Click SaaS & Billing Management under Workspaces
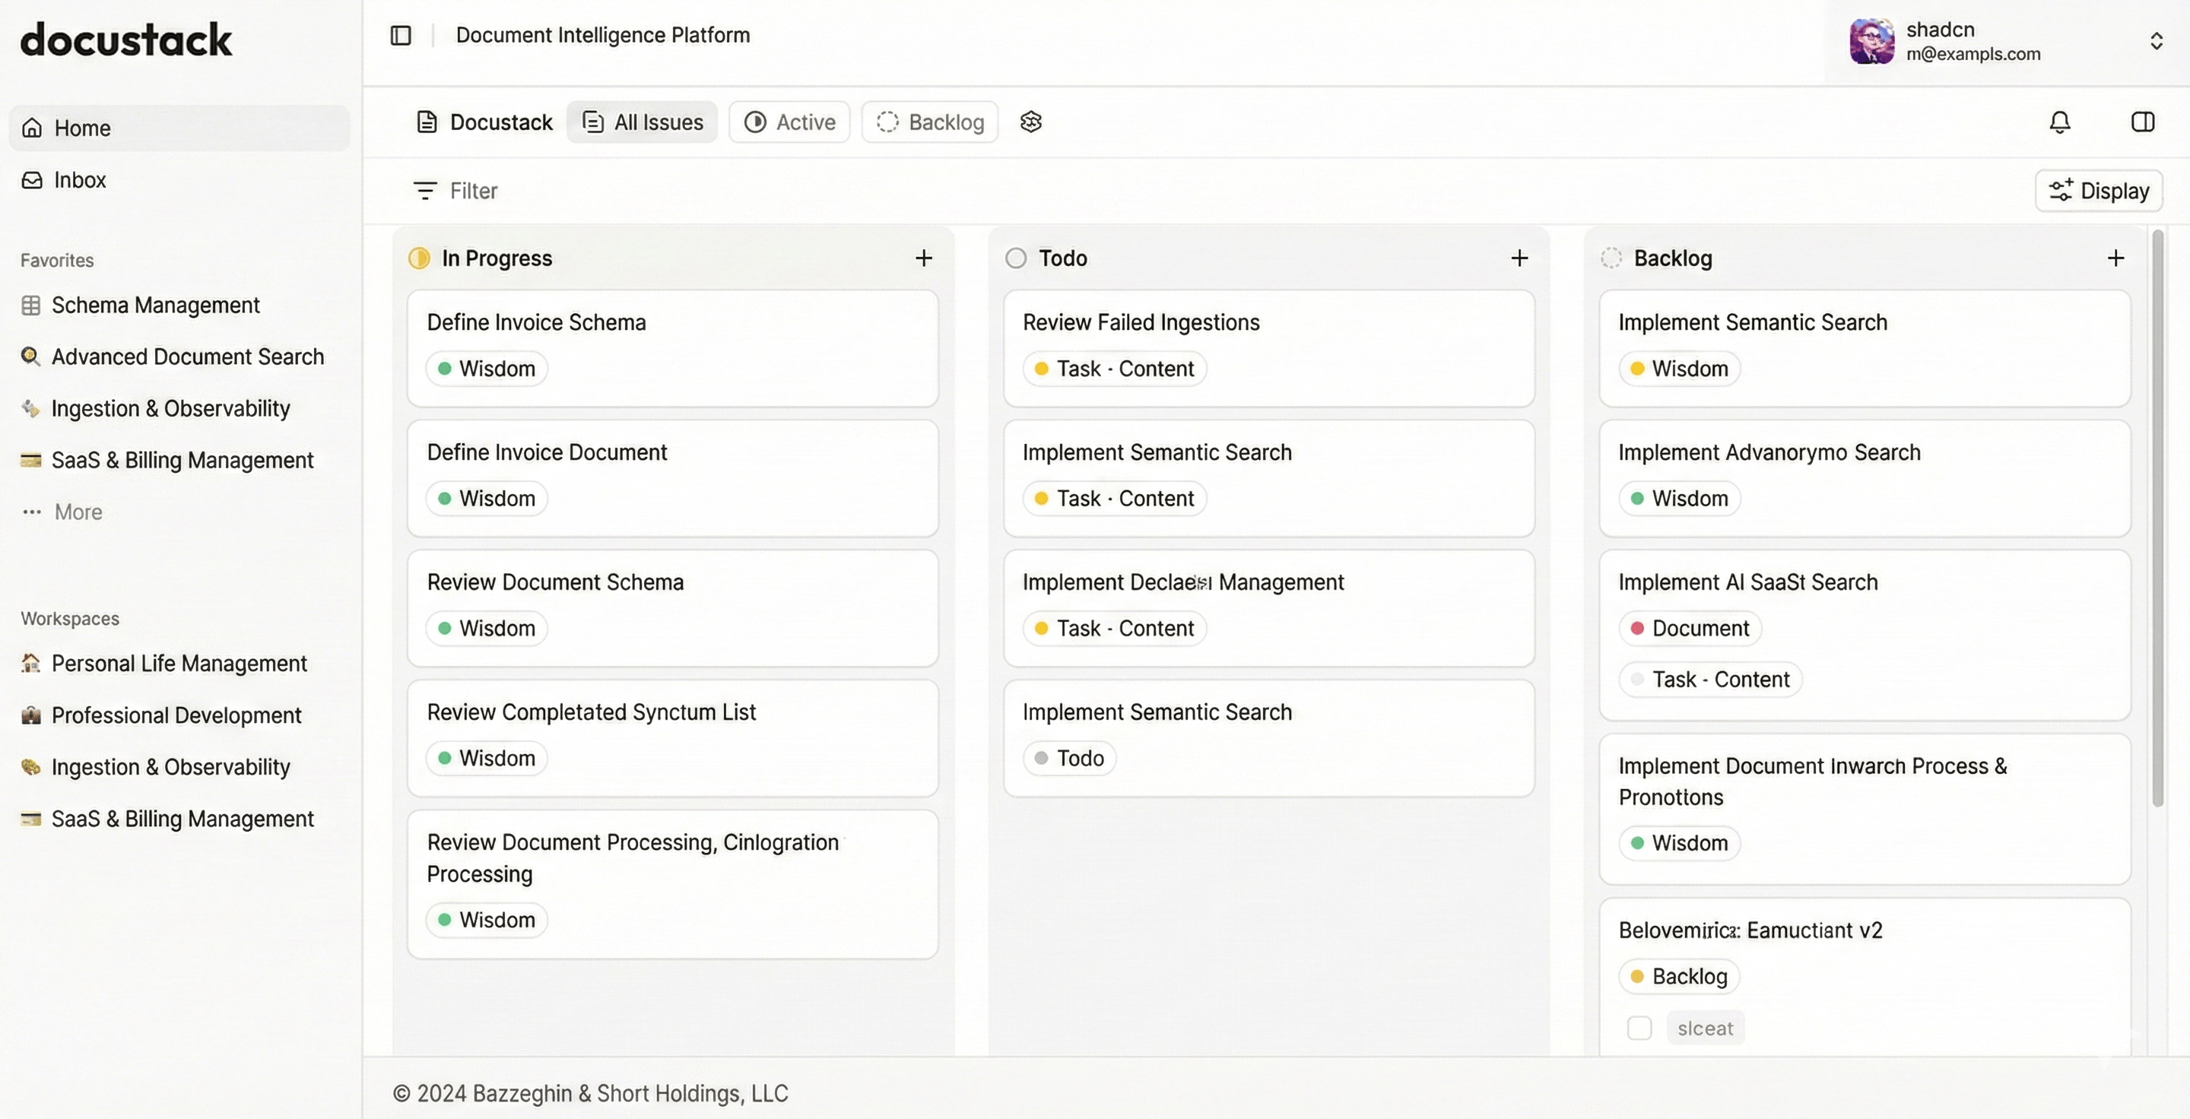 coord(182,818)
